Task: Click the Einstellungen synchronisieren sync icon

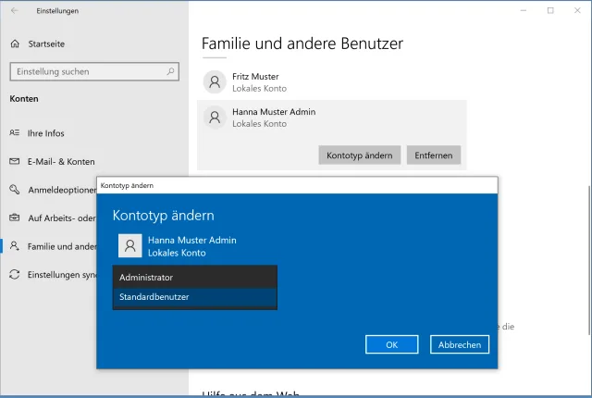Action: click(15, 275)
